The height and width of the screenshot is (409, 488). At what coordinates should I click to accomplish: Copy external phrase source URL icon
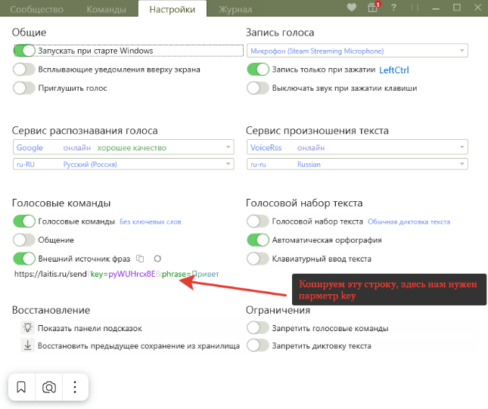point(140,259)
